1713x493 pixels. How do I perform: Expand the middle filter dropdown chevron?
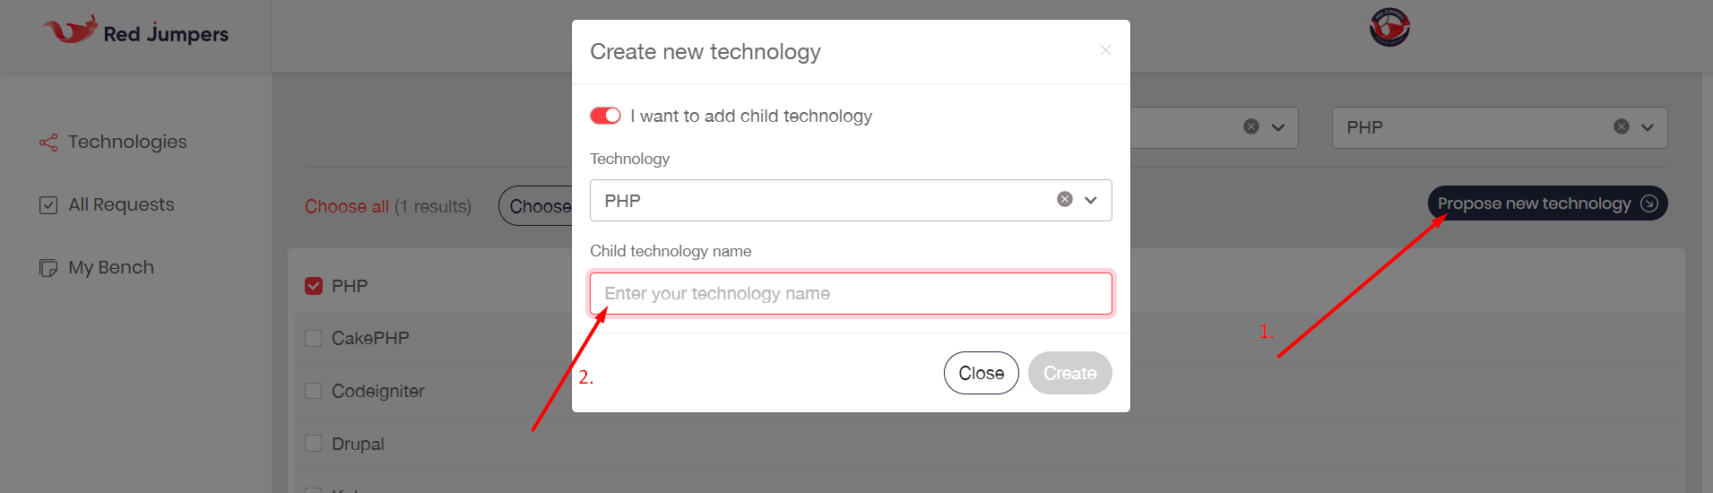pyautogui.click(x=1277, y=127)
